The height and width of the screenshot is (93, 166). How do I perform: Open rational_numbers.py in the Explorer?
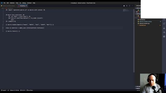pos(144,24)
